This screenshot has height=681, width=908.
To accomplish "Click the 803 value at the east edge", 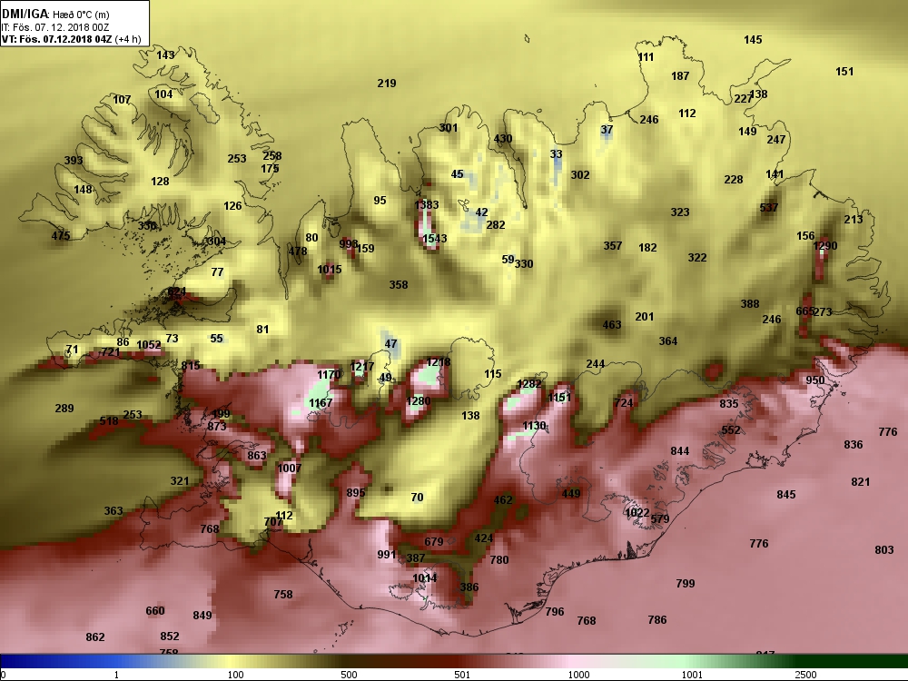I will tap(884, 550).
